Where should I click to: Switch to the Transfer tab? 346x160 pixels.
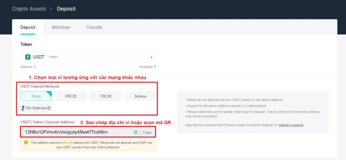coord(94,27)
